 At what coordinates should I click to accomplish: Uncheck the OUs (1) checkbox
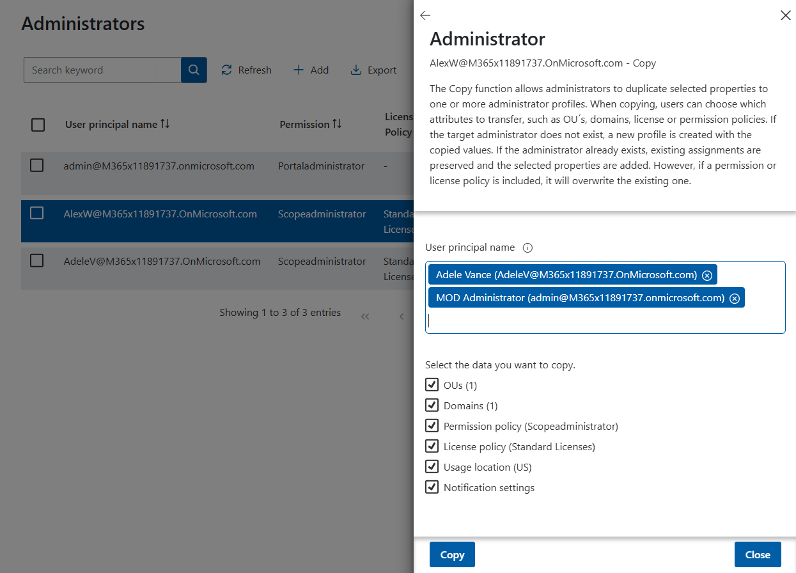pyautogui.click(x=432, y=385)
